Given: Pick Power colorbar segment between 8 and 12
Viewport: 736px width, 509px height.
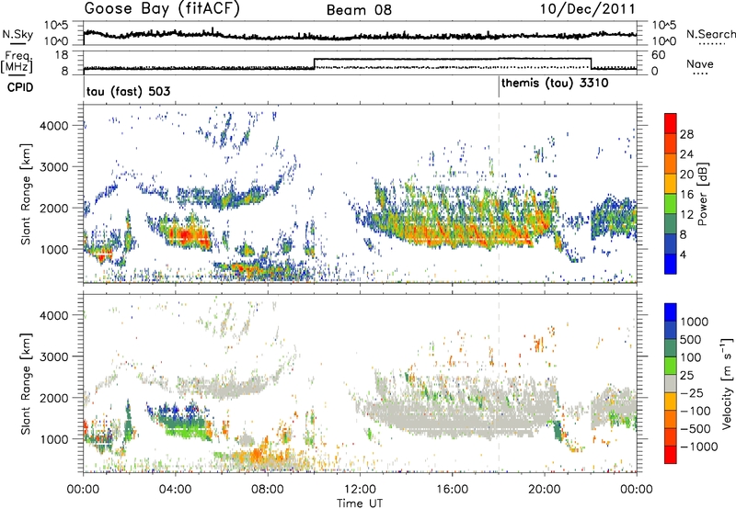Looking at the screenshot, I should (671, 224).
